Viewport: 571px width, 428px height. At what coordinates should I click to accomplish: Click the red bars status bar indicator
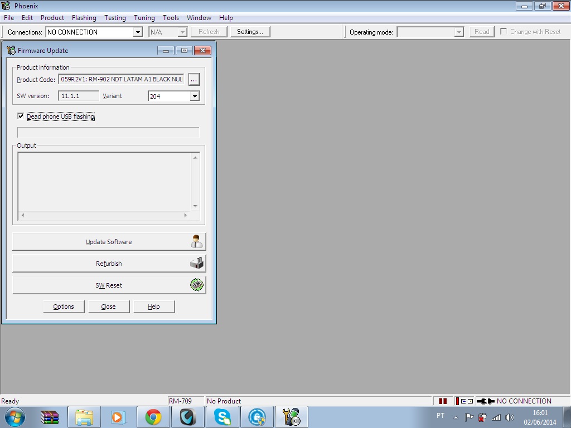[x=443, y=401]
